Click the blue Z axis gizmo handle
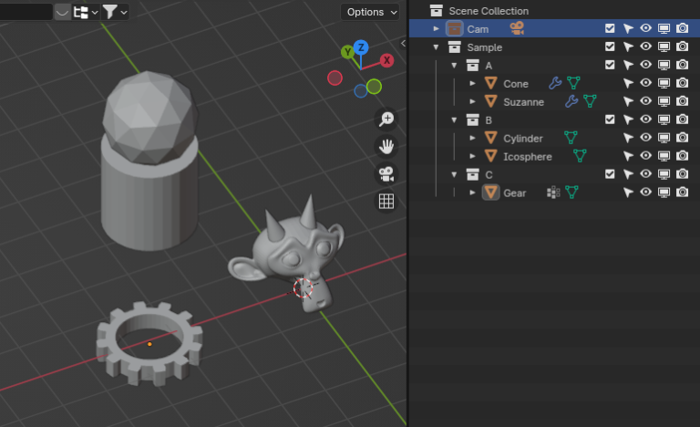The image size is (700, 427). tap(361, 47)
